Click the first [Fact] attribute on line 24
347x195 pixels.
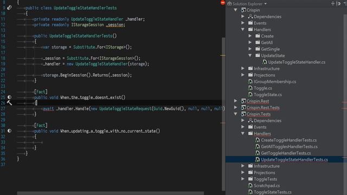click(x=41, y=92)
